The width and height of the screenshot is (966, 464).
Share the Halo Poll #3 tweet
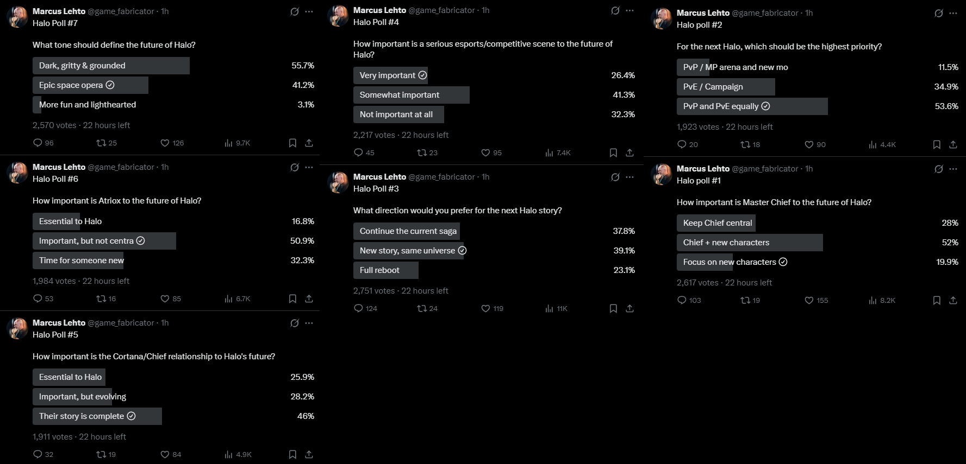[630, 308]
